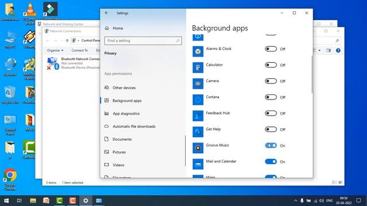This screenshot has width=367, height=206.
Task: Click the Settings content scrollbar
Action: 312,74
